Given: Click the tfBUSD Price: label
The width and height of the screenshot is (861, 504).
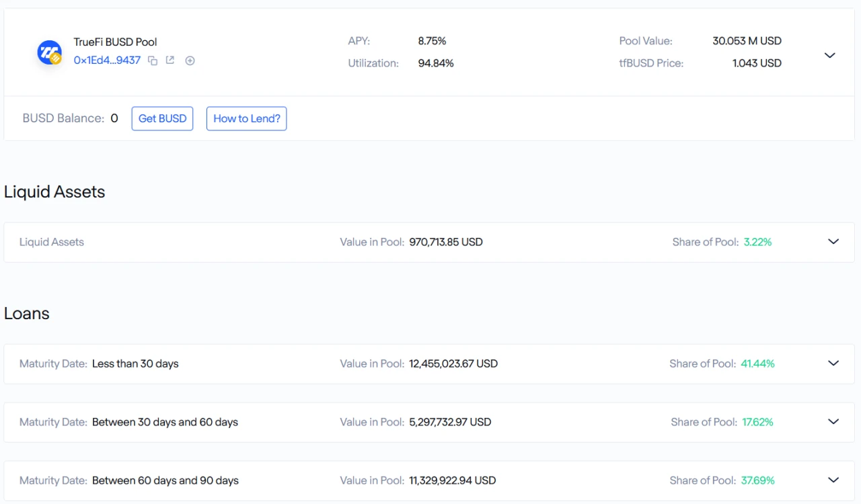Looking at the screenshot, I should pos(651,63).
